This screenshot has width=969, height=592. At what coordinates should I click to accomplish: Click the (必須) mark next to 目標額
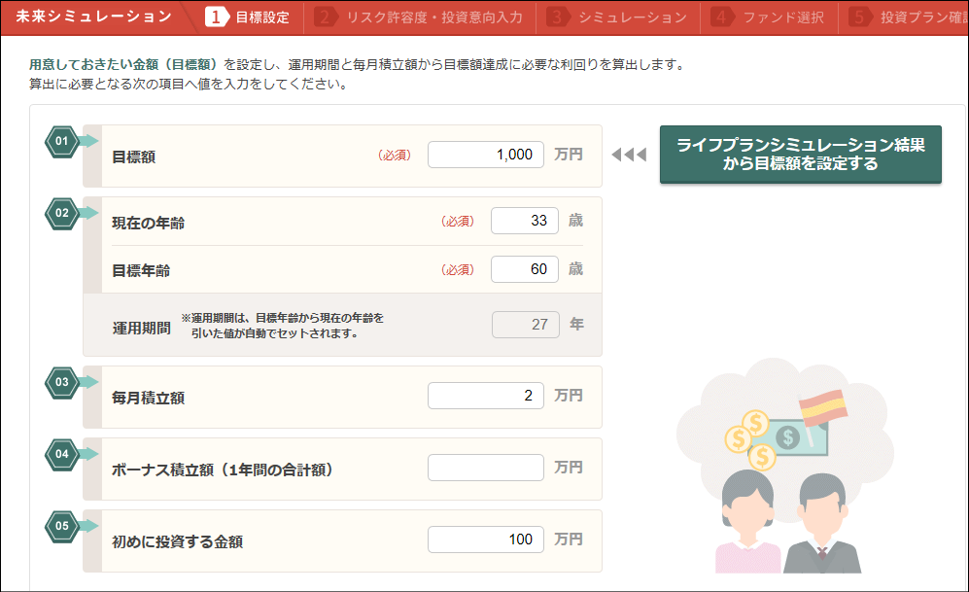coord(395,156)
